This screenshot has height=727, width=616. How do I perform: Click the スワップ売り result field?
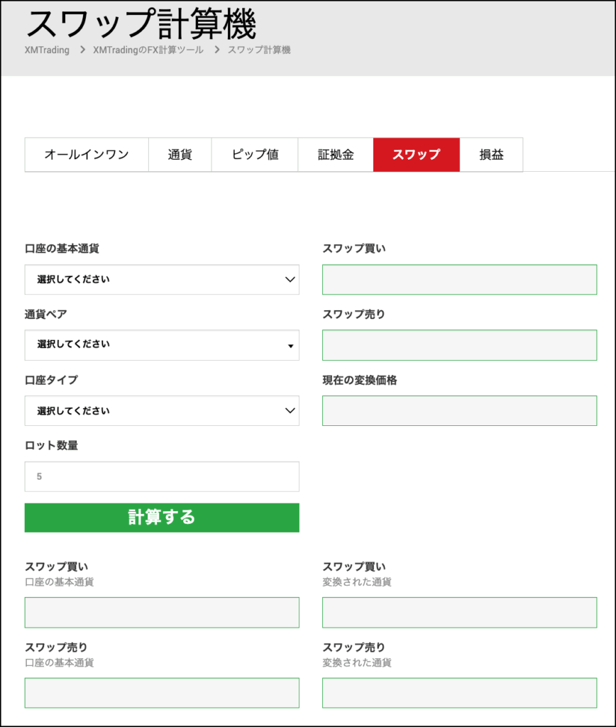460,345
